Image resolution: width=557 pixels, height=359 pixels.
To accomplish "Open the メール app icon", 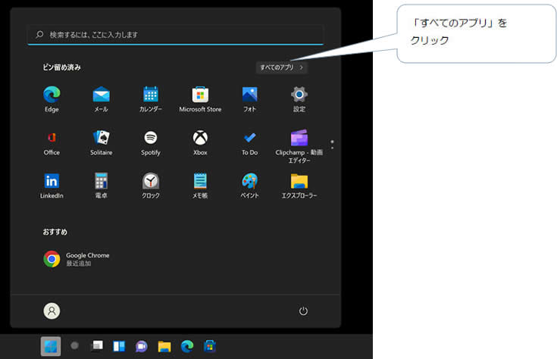I will point(102,99).
